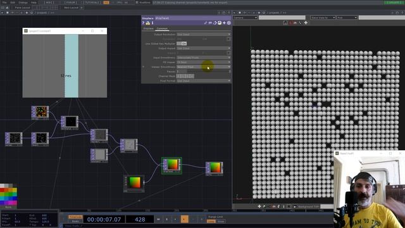Click the crosshair plus tool above the geometry viewer
The width and height of the screenshot is (405, 228).
306,23
